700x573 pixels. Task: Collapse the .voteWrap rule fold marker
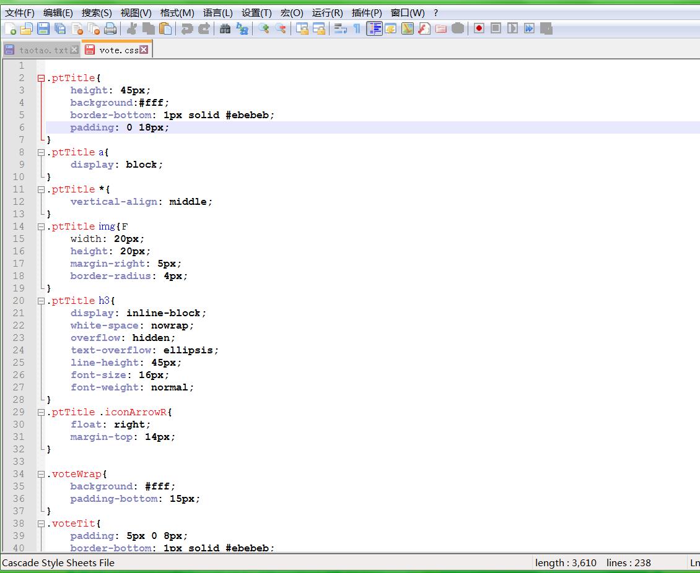pos(42,474)
